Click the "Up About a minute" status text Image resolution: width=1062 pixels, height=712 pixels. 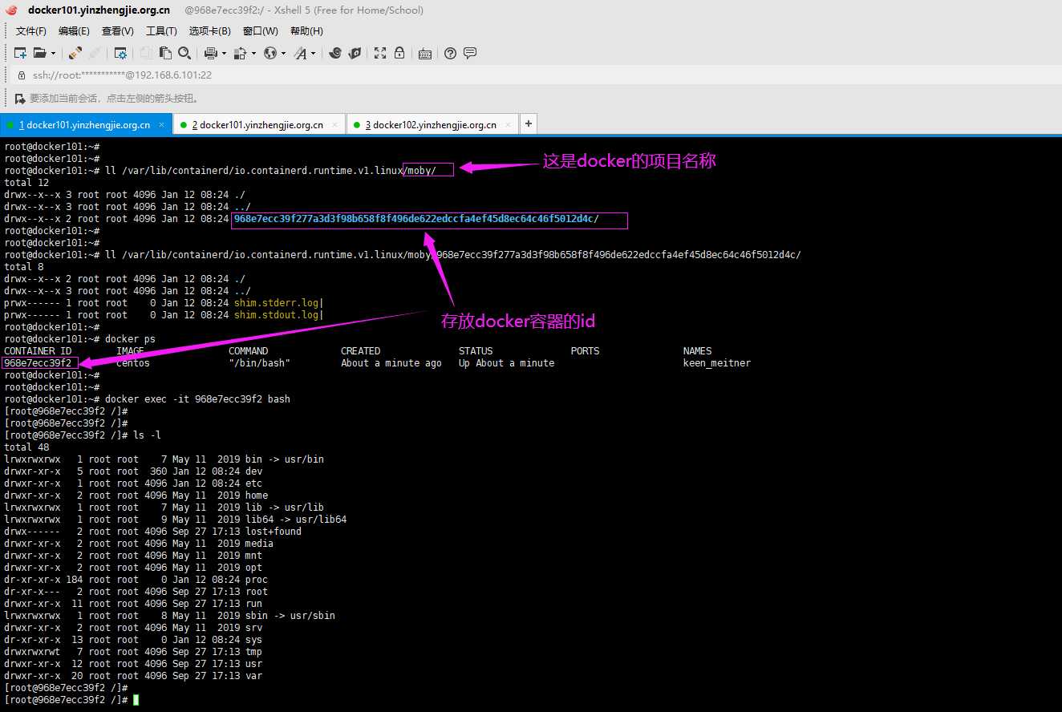[506, 363]
